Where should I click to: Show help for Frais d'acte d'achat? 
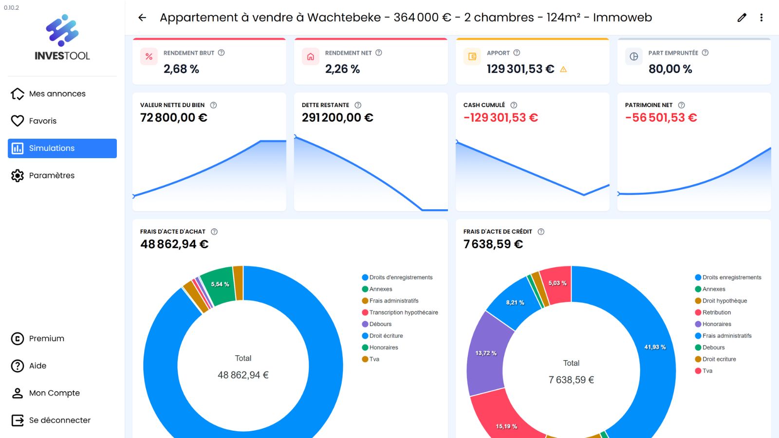(214, 232)
